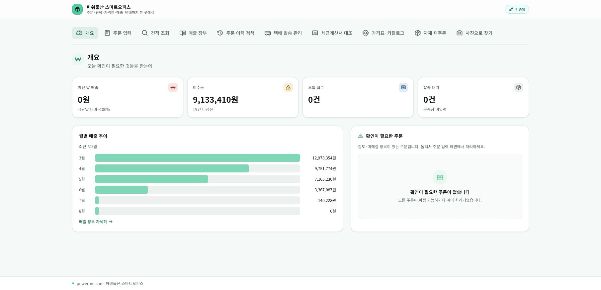The height and width of the screenshot is (290, 601).
Task: Click the 운송장 미입력 text
Action: pos(435,109)
